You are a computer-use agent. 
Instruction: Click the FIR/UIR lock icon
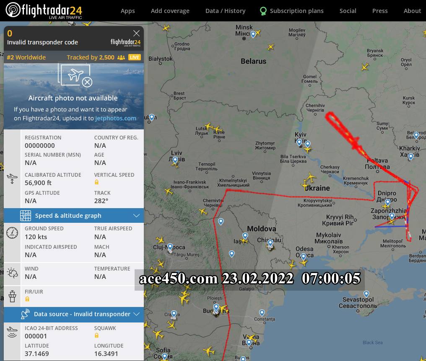pyautogui.click(x=27, y=299)
